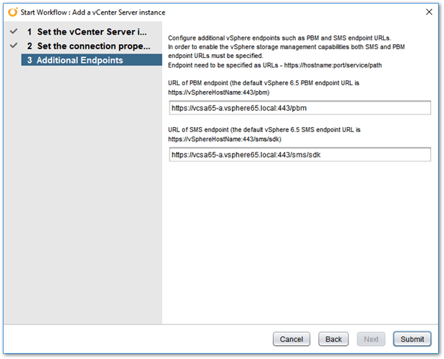Click the dialog title text

[93, 12]
